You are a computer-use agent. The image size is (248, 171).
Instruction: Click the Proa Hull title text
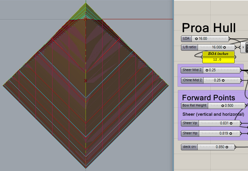pos(209,28)
